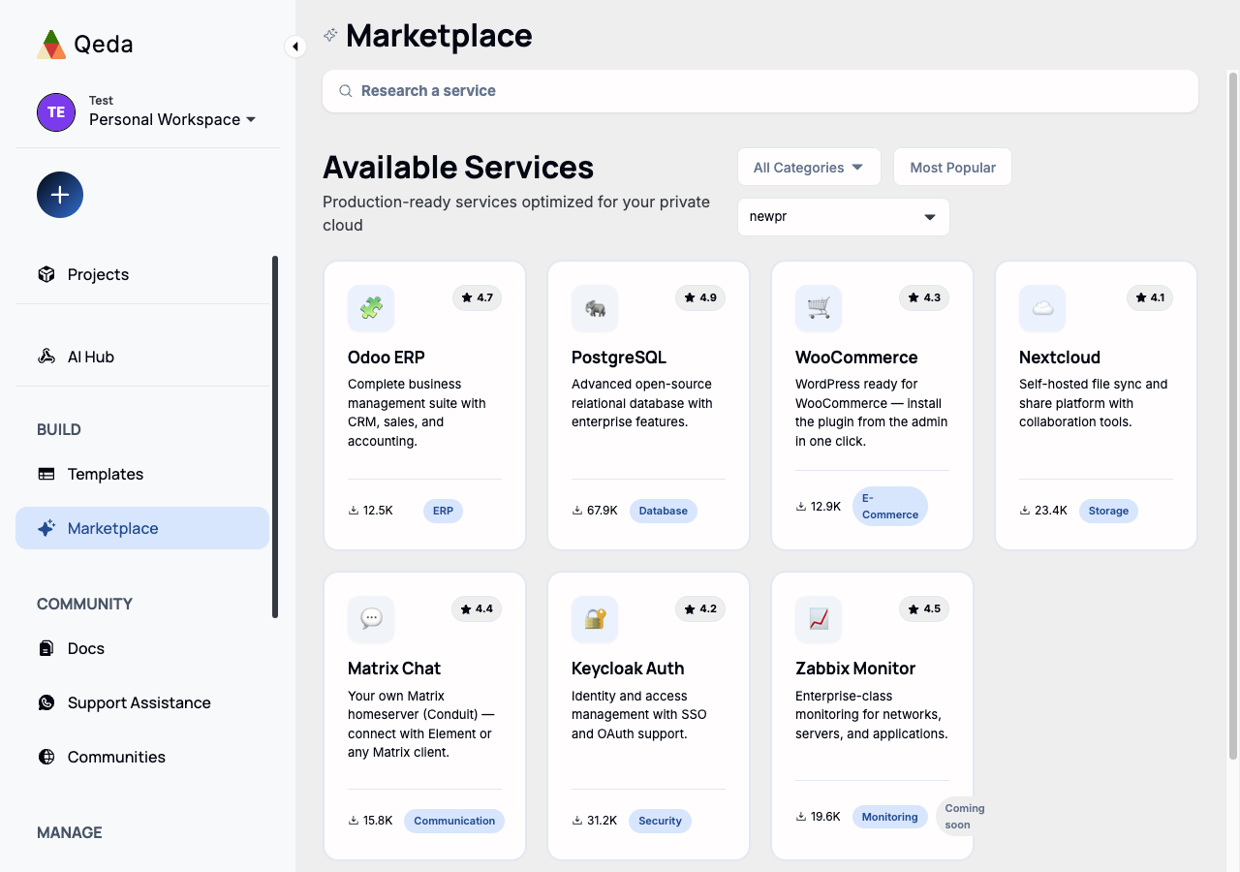Click the Qeda logo icon
The height and width of the screenshot is (872, 1240).
(x=51, y=45)
